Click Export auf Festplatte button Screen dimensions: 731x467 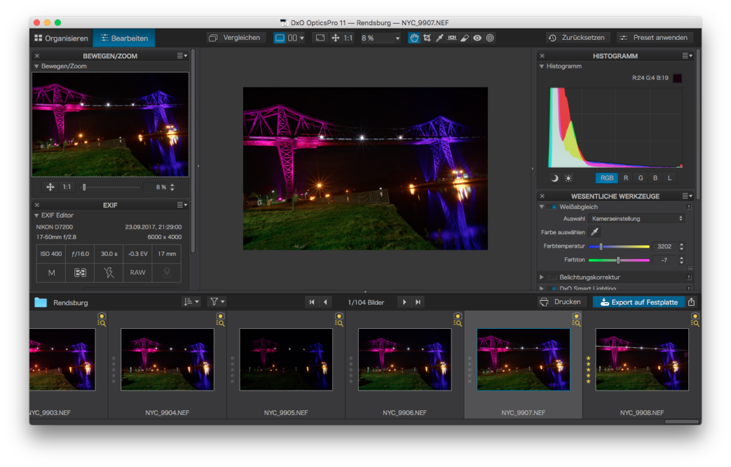click(x=638, y=302)
